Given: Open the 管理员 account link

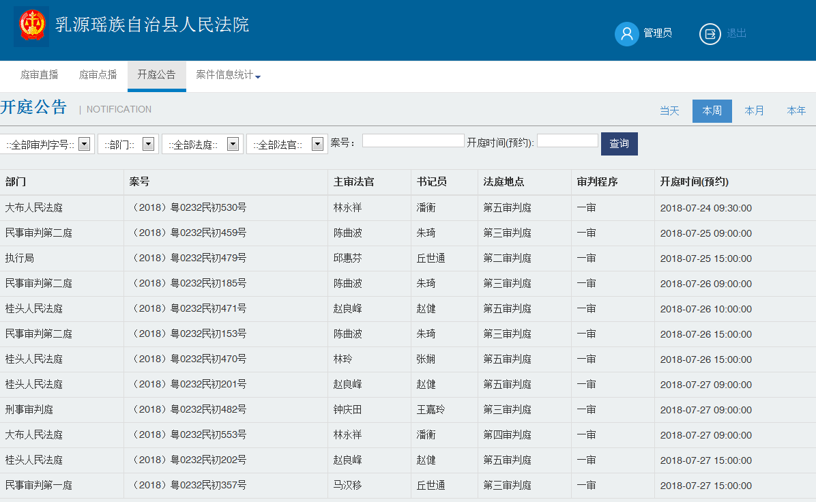Looking at the screenshot, I should point(657,33).
